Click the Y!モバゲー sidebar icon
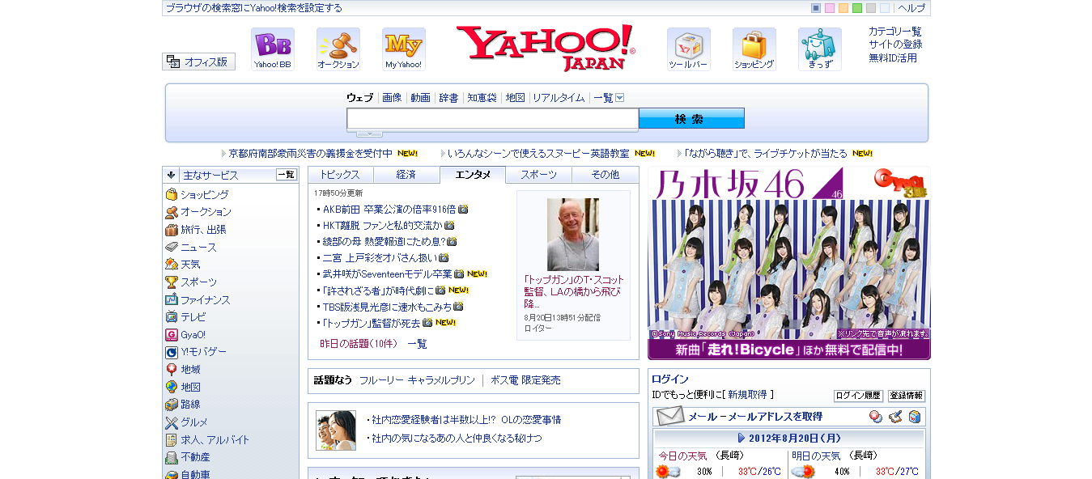Image resolution: width=1092 pixels, height=479 pixels. tap(172, 352)
